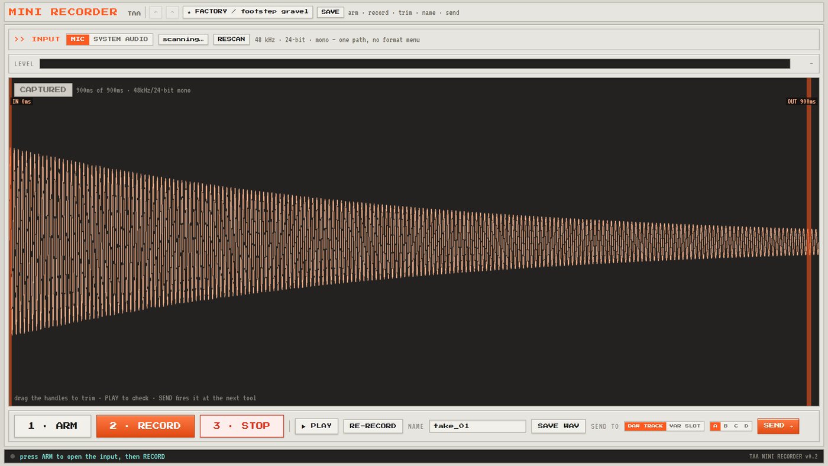
Task: Select the DAW TRACK send tab
Action: [645, 426]
